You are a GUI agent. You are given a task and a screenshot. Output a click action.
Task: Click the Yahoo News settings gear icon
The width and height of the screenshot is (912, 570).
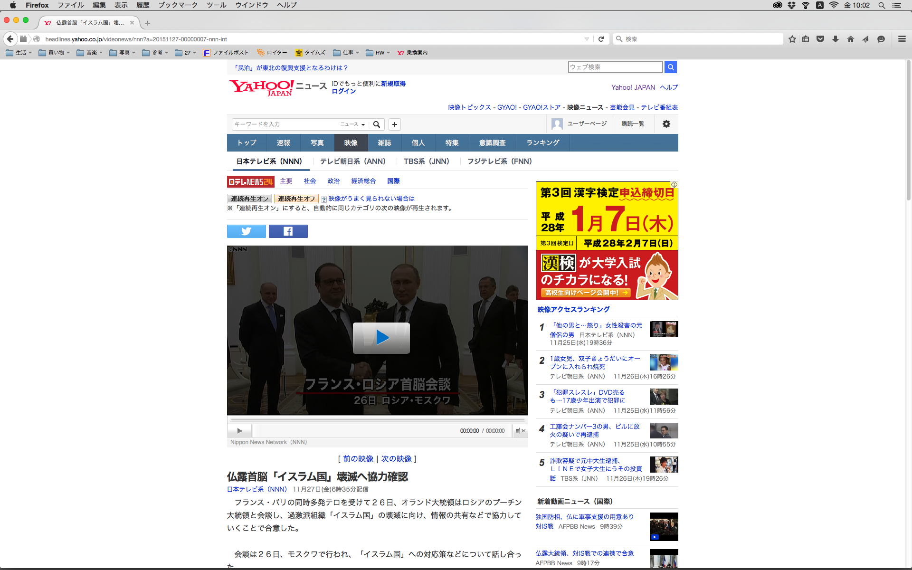pyautogui.click(x=666, y=124)
